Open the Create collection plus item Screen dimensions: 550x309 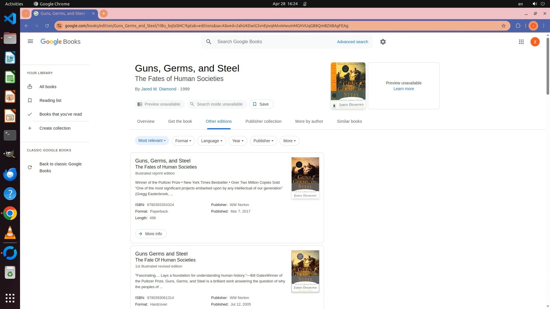pyautogui.click(x=55, y=128)
